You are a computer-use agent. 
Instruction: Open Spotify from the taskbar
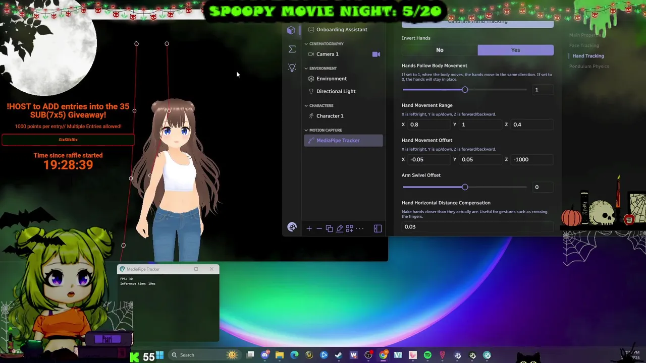(427, 355)
